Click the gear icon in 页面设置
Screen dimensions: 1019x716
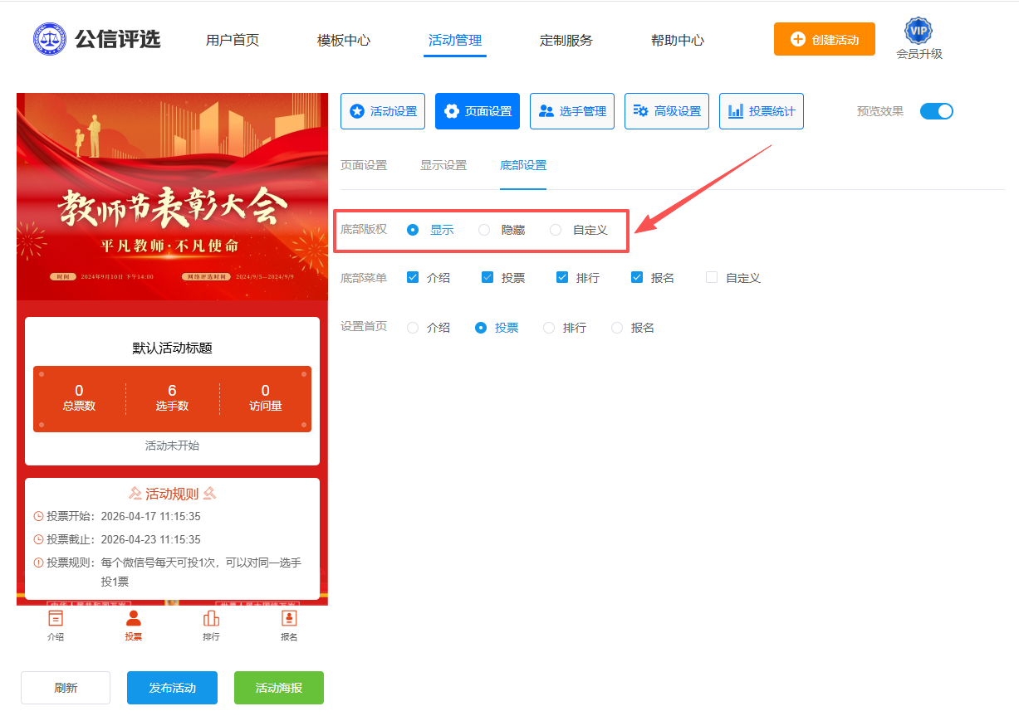(x=452, y=111)
